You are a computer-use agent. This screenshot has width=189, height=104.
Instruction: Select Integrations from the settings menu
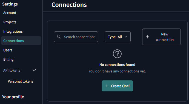(13, 31)
